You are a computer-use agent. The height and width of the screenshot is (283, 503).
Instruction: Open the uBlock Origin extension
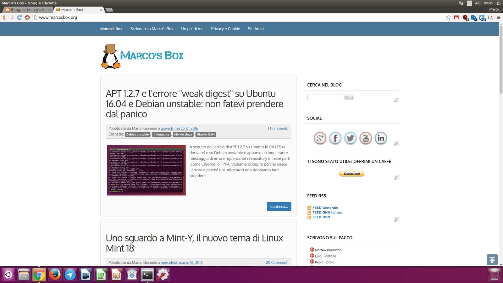coord(466,18)
